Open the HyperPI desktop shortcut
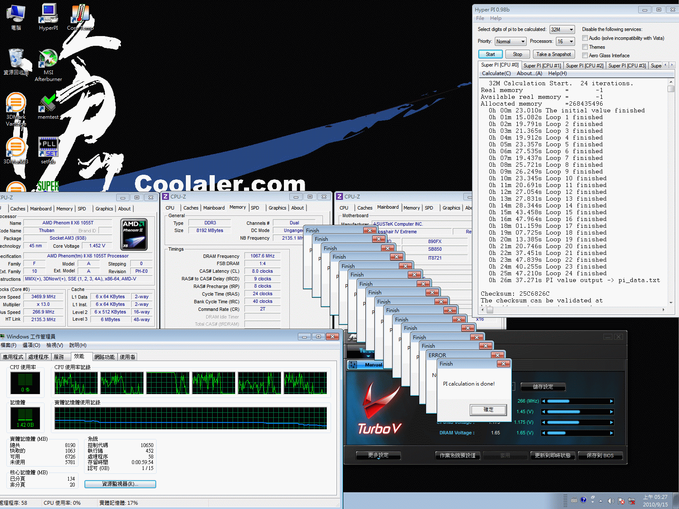Image resolution: width=679 pixels, height=509 pixels. [48, 17]
